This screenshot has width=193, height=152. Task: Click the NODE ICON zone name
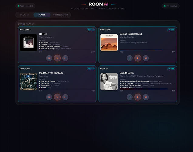click(x=25, y=69)
